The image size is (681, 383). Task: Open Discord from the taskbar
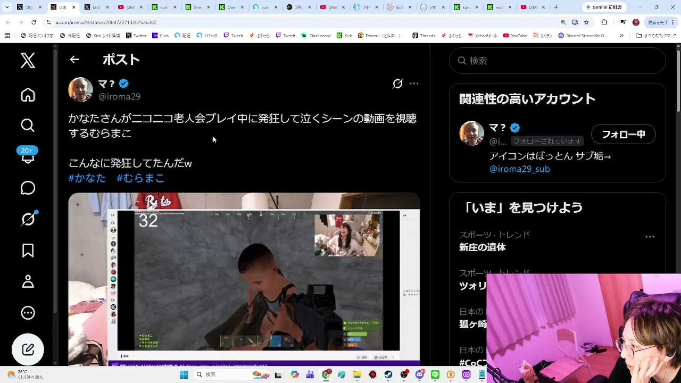(420, 374)
